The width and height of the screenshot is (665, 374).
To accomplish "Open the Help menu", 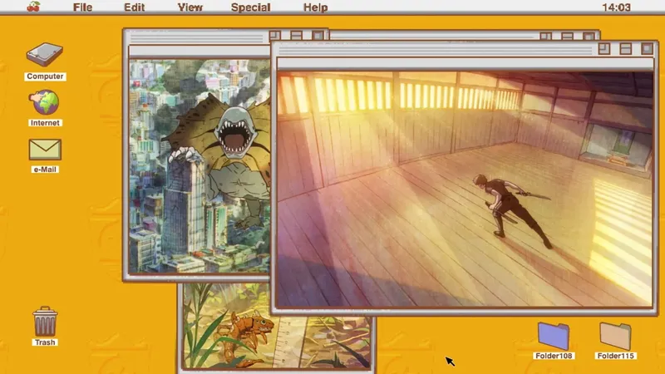I will pos(315,7).
